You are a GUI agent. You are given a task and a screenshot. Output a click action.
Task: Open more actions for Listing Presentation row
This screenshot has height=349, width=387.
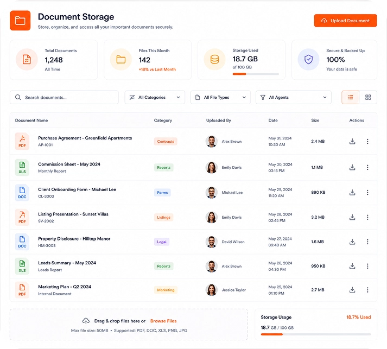tap(367, 217)
